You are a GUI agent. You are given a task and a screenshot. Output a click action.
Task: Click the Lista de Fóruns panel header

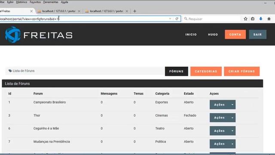pyautogui.click(x=132, y=84)
